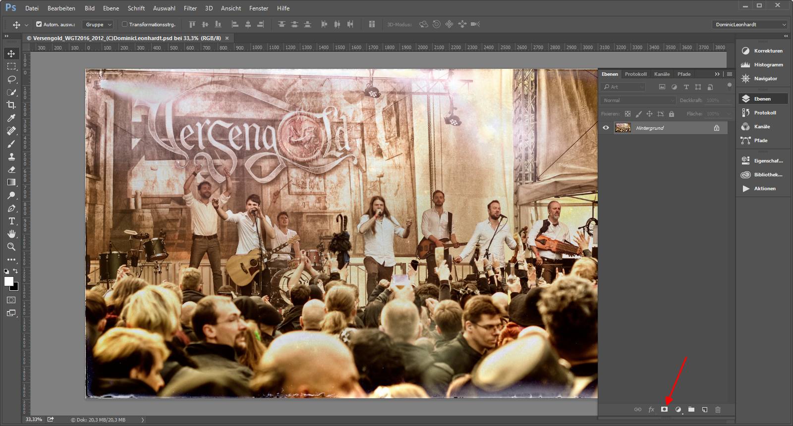The width and height of the screenshot is (793, 426).
Task: Create a new layer group
Action: tap(691, 409)
